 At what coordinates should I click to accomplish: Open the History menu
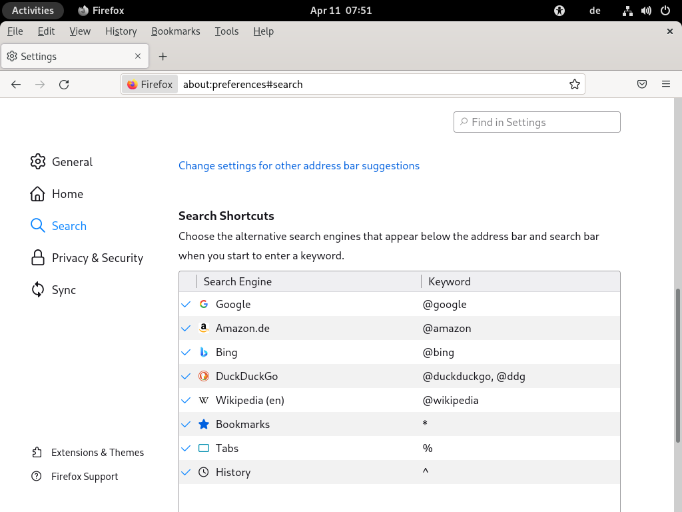click(x=121, y=31)
